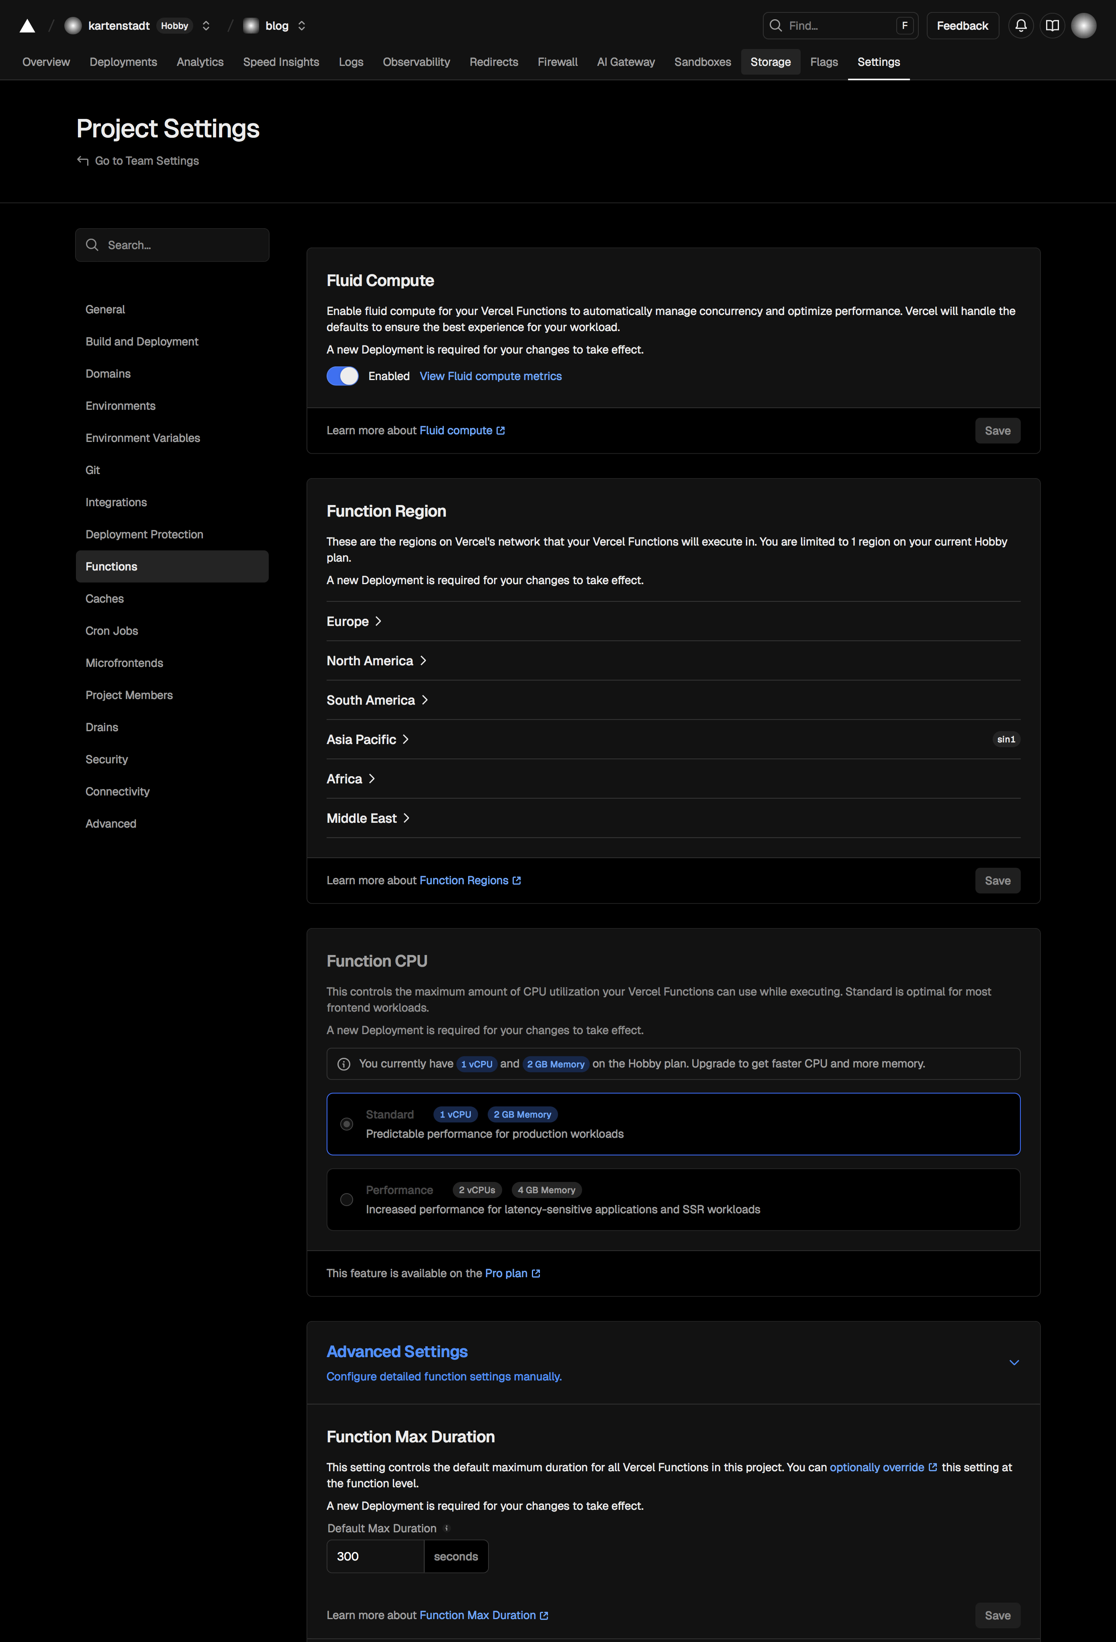
Task: Open the blog project switcher
Action: [x=302, y=26]
